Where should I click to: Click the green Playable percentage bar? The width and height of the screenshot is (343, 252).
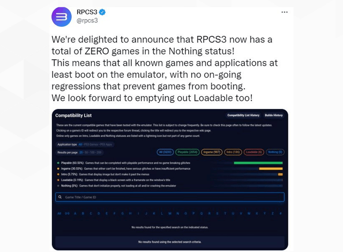(258, 163)
